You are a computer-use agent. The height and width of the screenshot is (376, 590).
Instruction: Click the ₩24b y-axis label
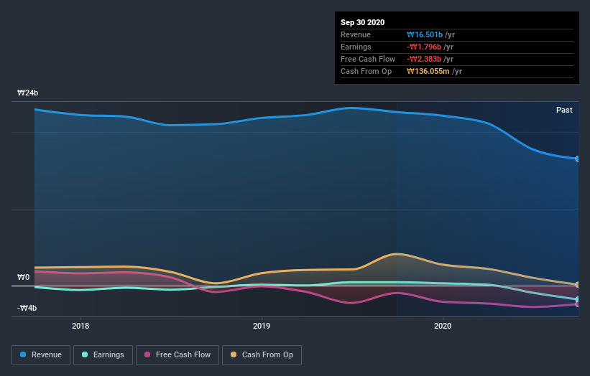click(x=27, y=93)
